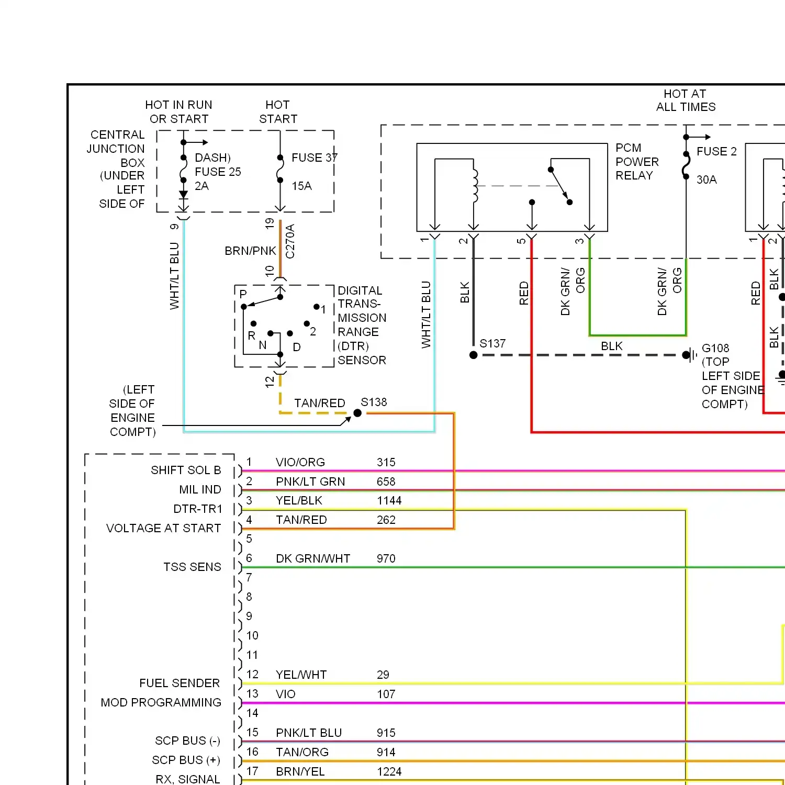Click circuit number 315
Image resolution: width=785 pixels, height=785 pixels.
386,462
